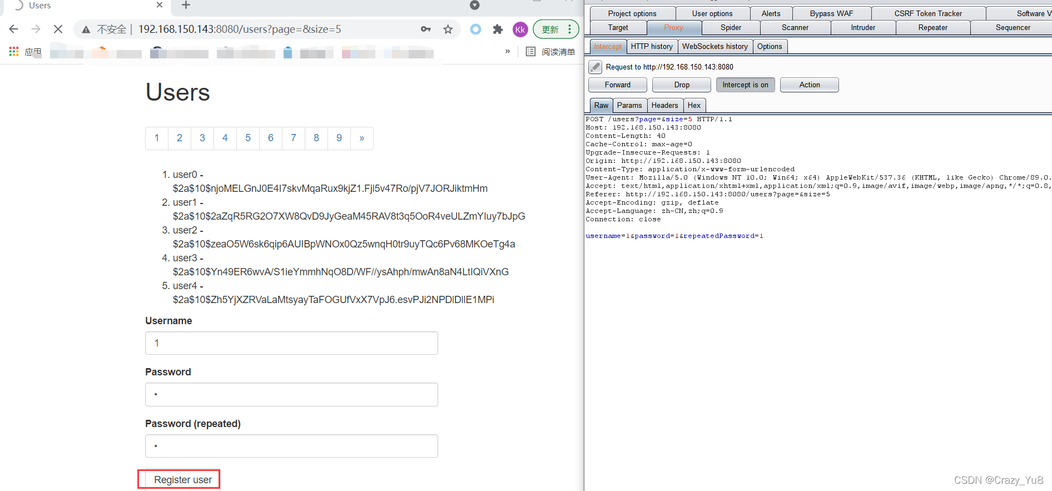The image size is (1052, 491).
Task: Select the Raw request view tab
Action: tap(601, 106)
